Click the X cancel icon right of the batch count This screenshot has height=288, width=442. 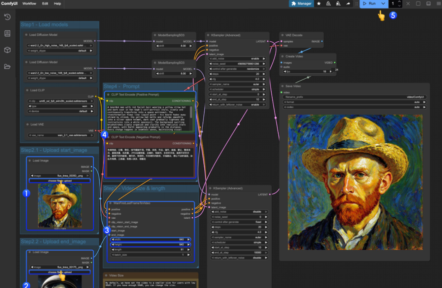(x=408, y=4)
